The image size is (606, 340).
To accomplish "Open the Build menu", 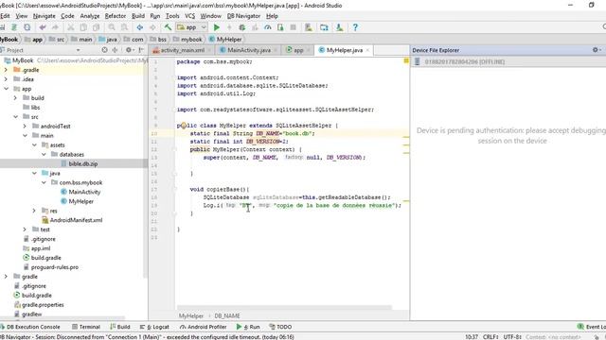I will tap(138, 16).
